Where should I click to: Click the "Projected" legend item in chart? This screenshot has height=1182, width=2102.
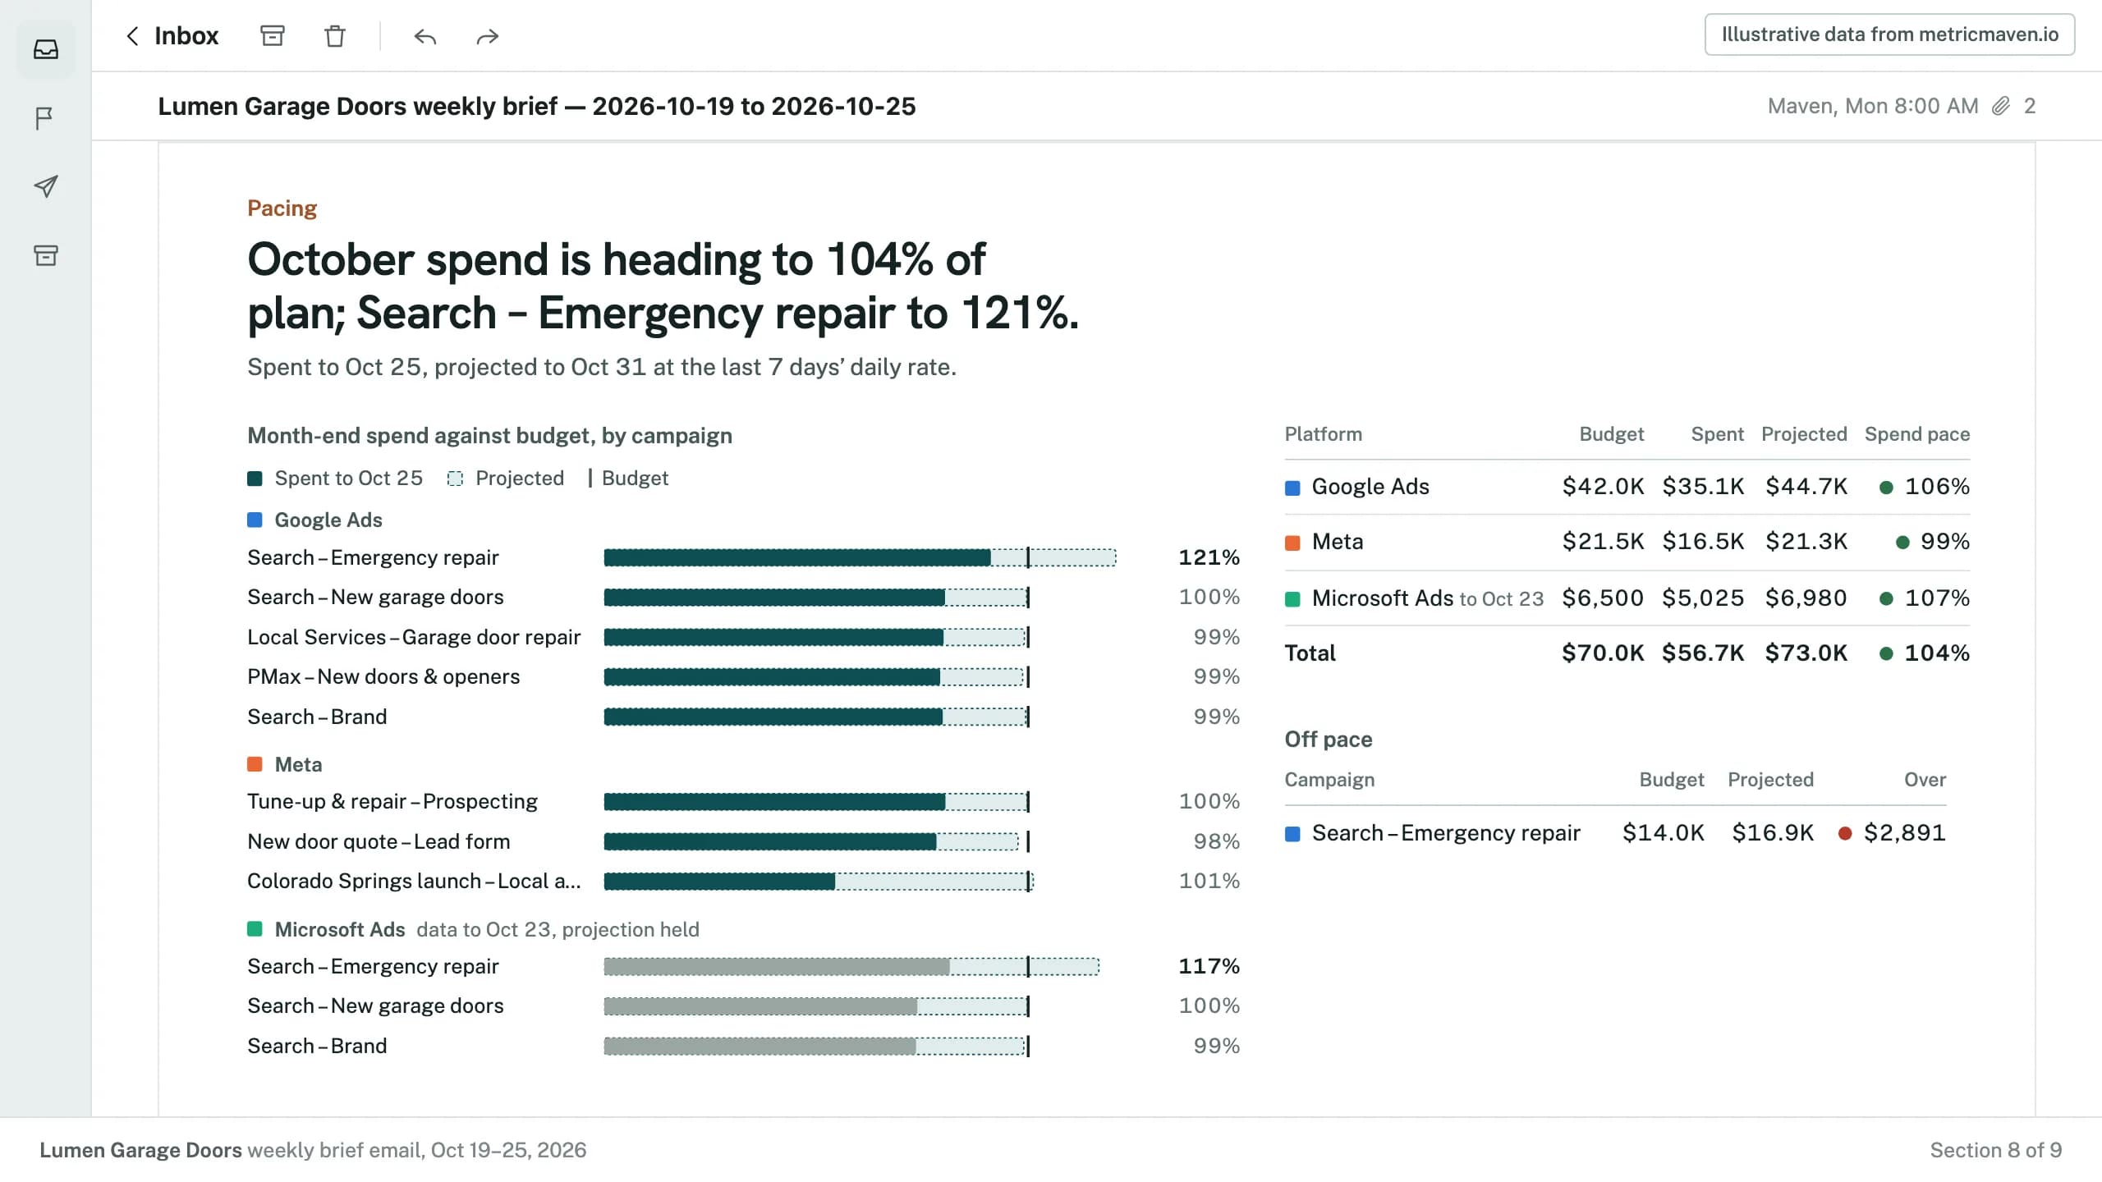click(506, 479)
